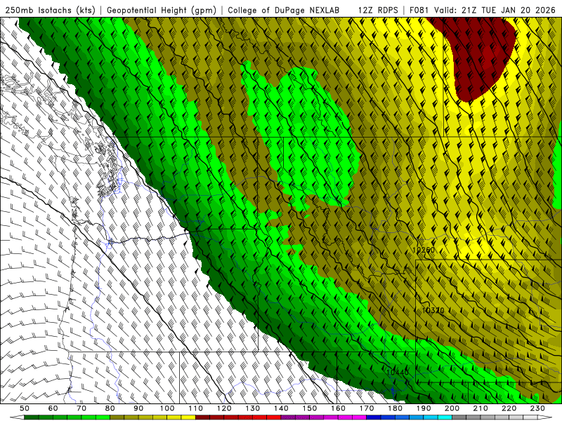562x421 pixels.
Task: Click the 140 value on the color scale
Action: click(x=281, y=408)
